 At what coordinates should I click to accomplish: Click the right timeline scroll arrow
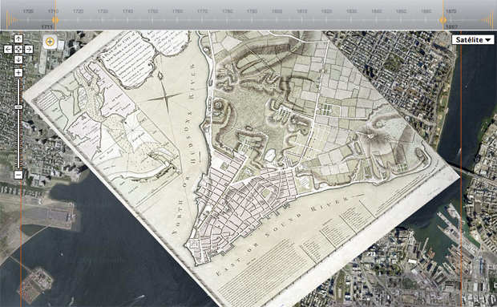point(487,20)
